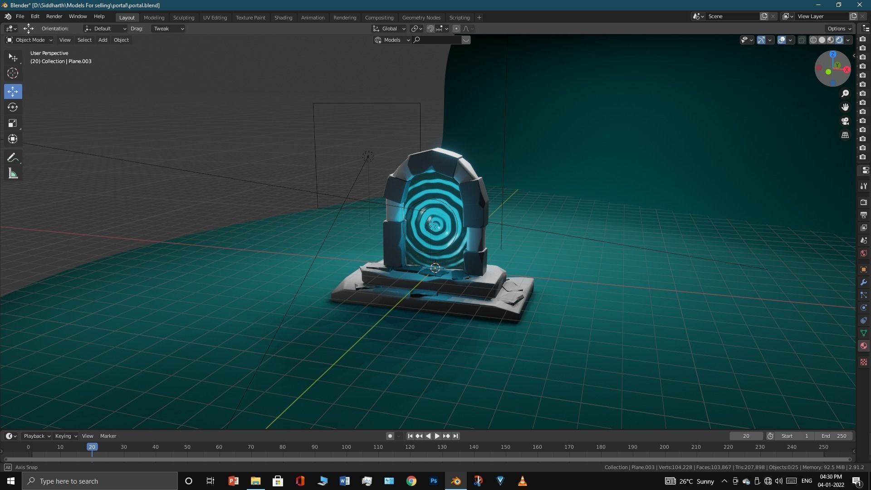The height and width of the screenshot is (490, 871).
Task: Open the View Layer properties tab
Action: (x=863, y=227)
